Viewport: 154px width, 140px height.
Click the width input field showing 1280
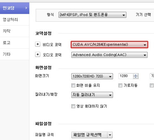click(x=126, y=76)
